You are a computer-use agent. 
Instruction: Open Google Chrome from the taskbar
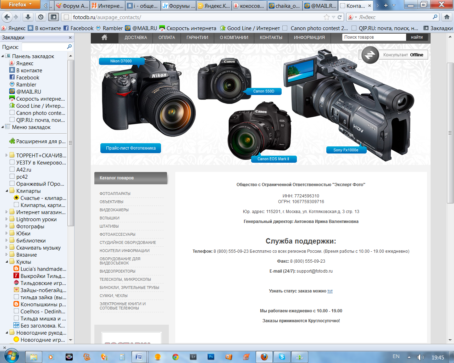[x=175, y=357]
